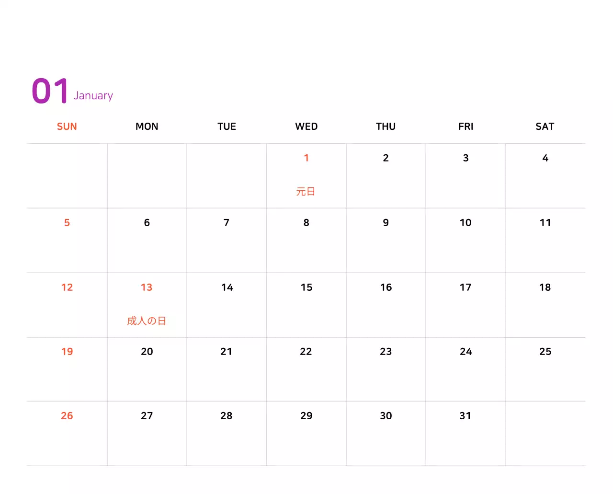Click the date 9 on Thursday

click(x=386, y=223)
